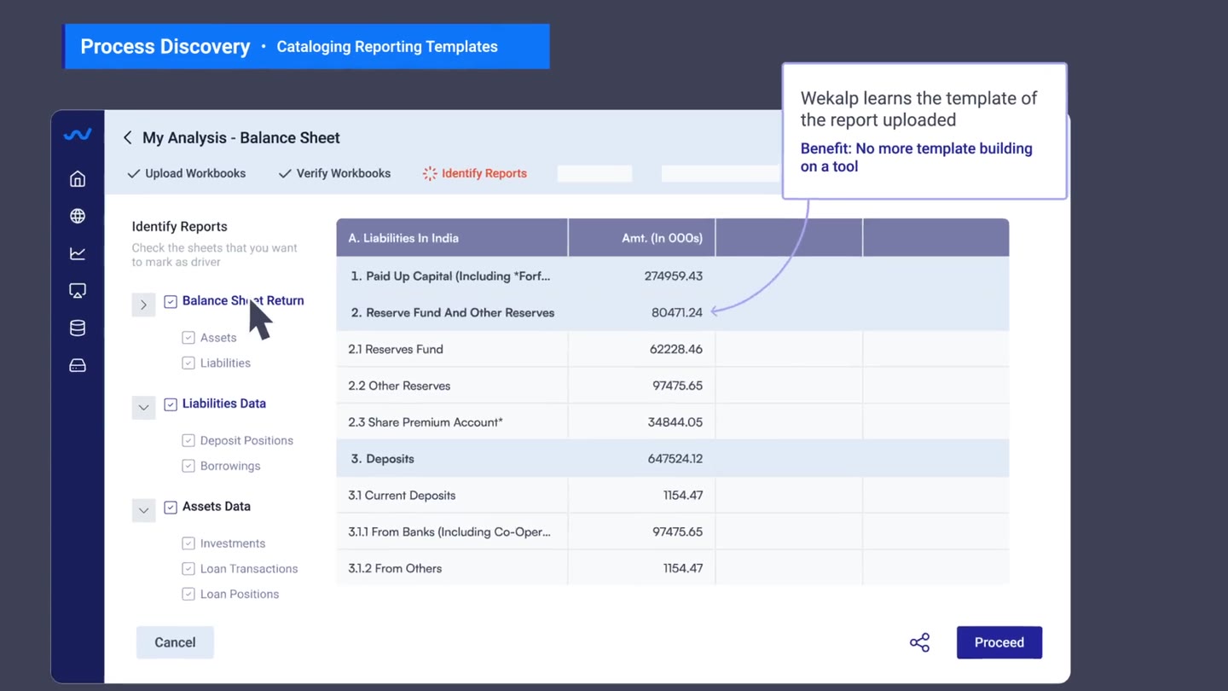Toggle the Liabilities Data checkbox
This screenshot has width=1228, height=691.
[171, 404]
